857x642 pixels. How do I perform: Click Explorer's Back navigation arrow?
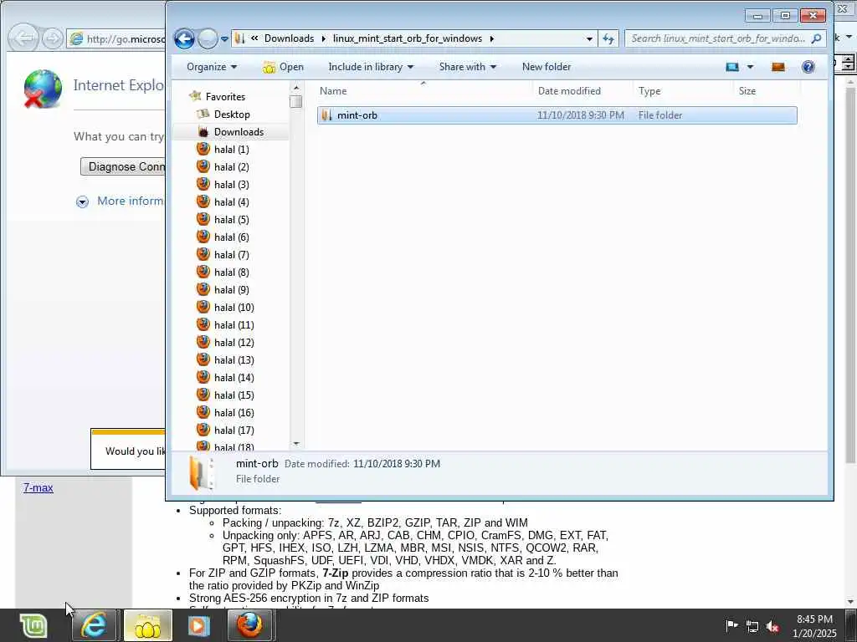pos(184,38)
